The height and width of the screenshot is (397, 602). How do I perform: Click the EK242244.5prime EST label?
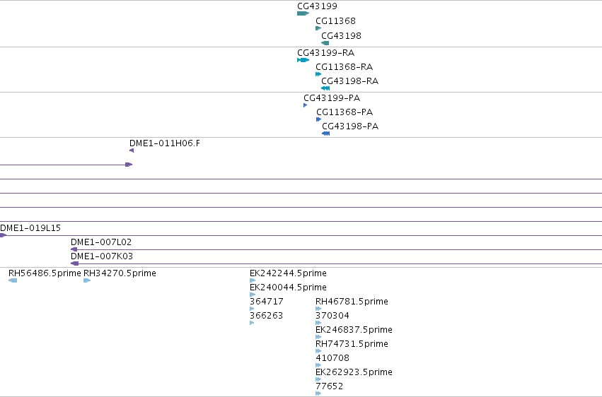tap(288, 273)
